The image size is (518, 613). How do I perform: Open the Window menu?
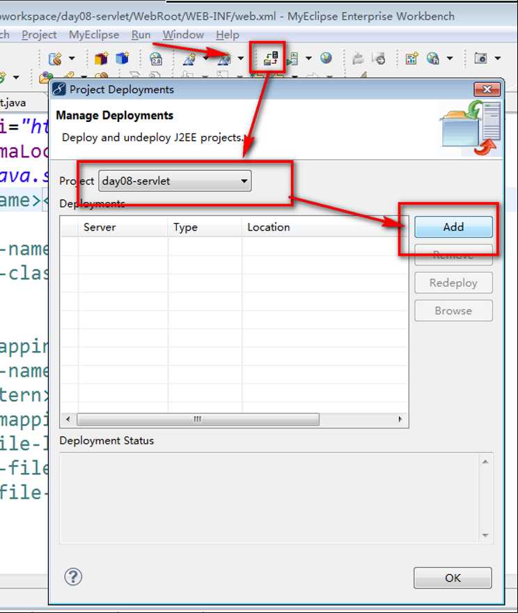tap(183, 35)
